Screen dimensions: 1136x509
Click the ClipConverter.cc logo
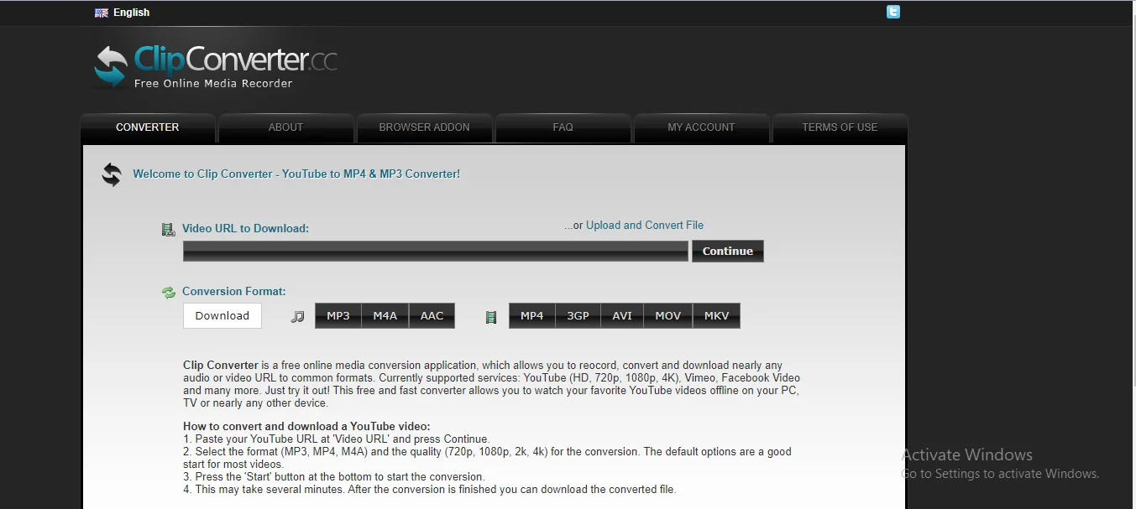click(215, 66)
